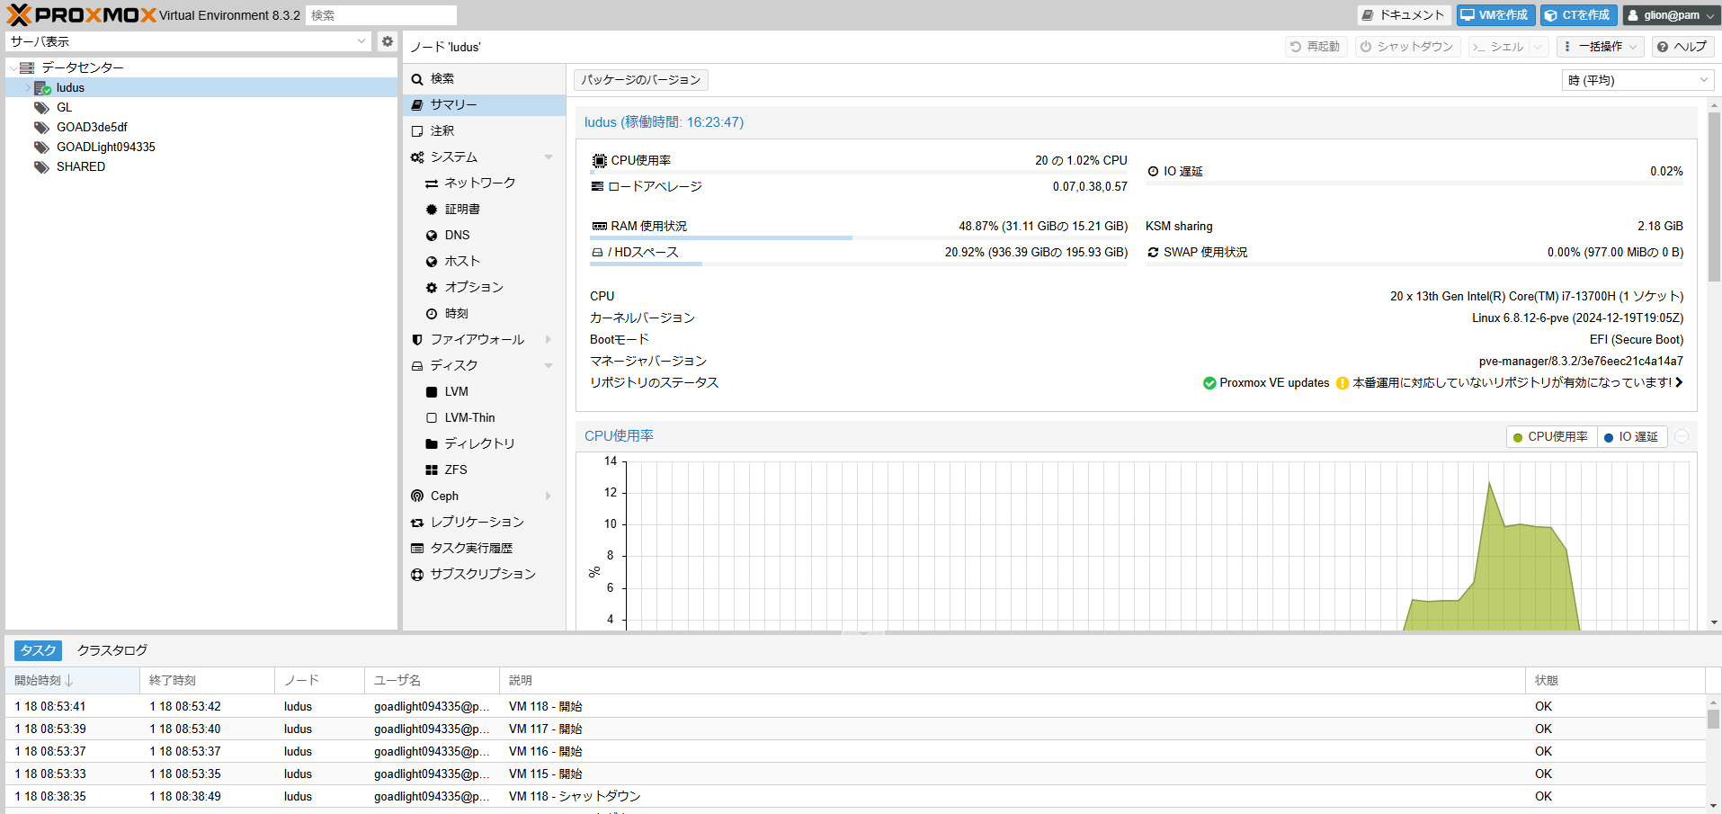Toggle the CPU使用率 series in chart legend
Viewport: 1722px width, 814px height.
1551,437
